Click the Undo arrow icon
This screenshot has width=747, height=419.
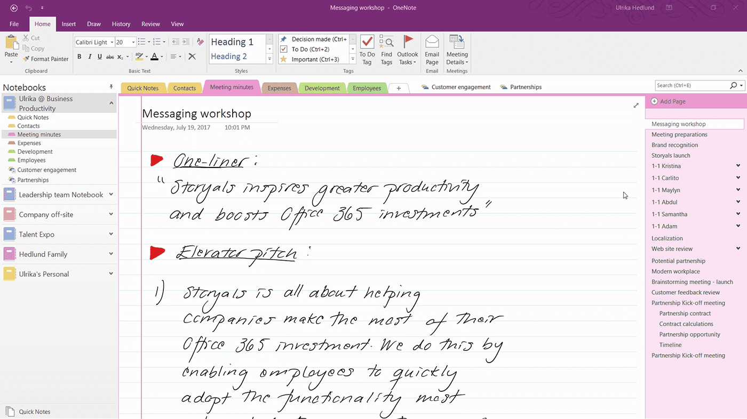(x=29, y=8)
